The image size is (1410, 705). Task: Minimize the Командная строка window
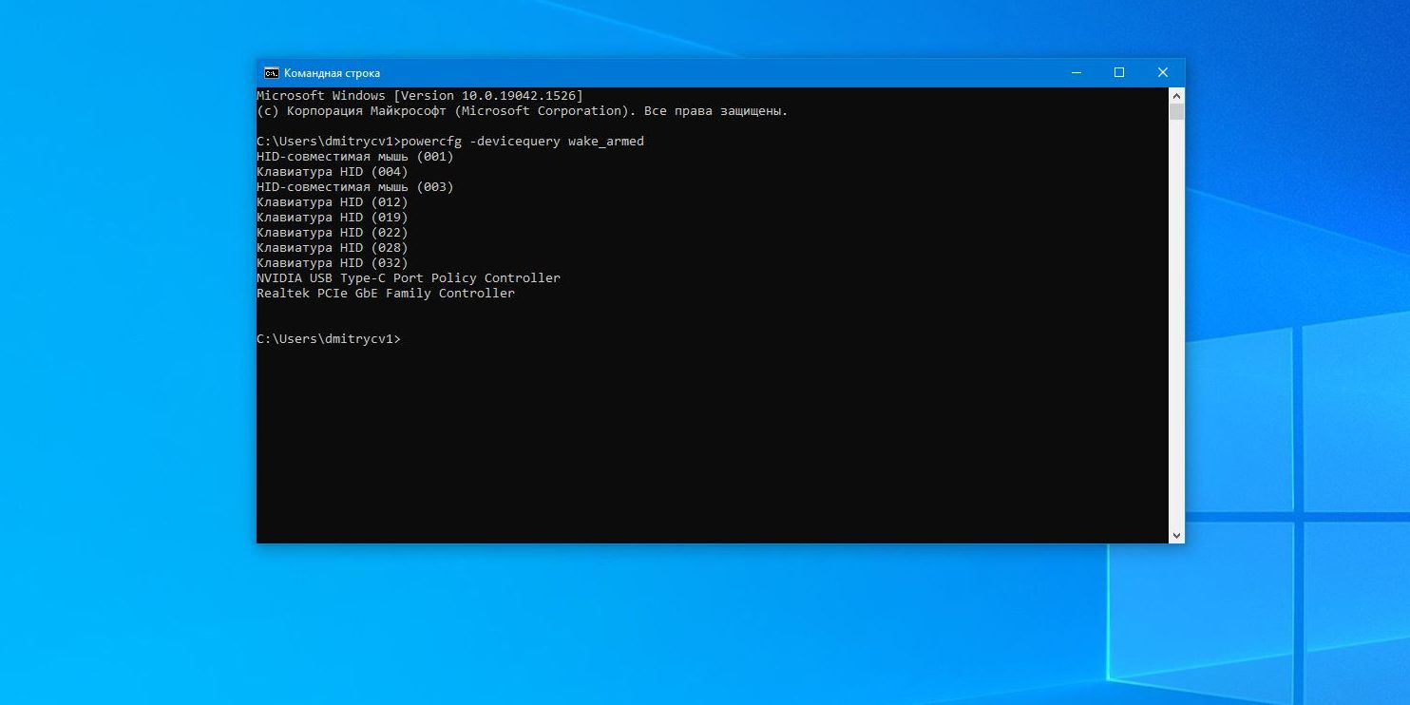pyautogui.click(x=1076, y=73)
